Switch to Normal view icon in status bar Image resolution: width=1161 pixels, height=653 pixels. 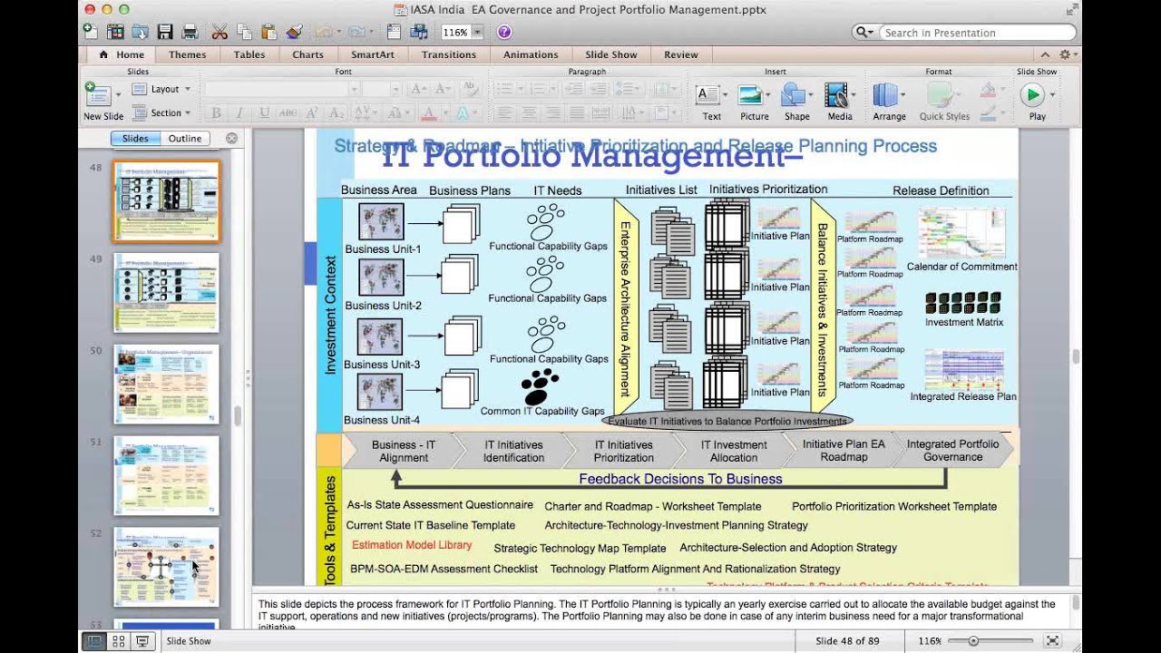tap(93, 640)
